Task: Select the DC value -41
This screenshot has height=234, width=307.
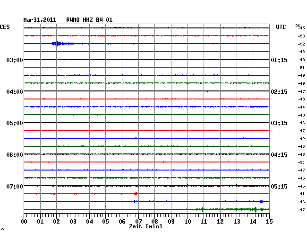Action: click(x=301, y=194)
